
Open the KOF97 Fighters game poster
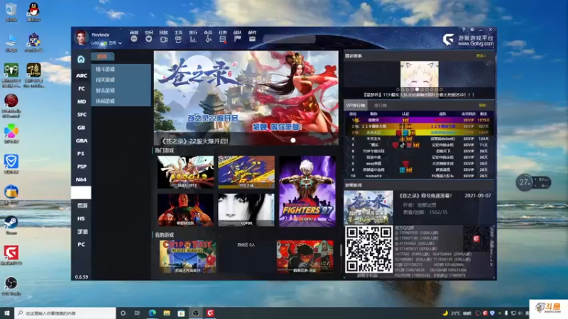point(307,191)
